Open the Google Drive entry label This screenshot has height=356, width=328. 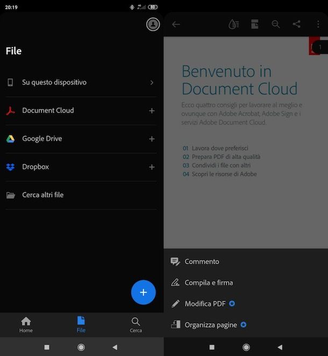42,139
